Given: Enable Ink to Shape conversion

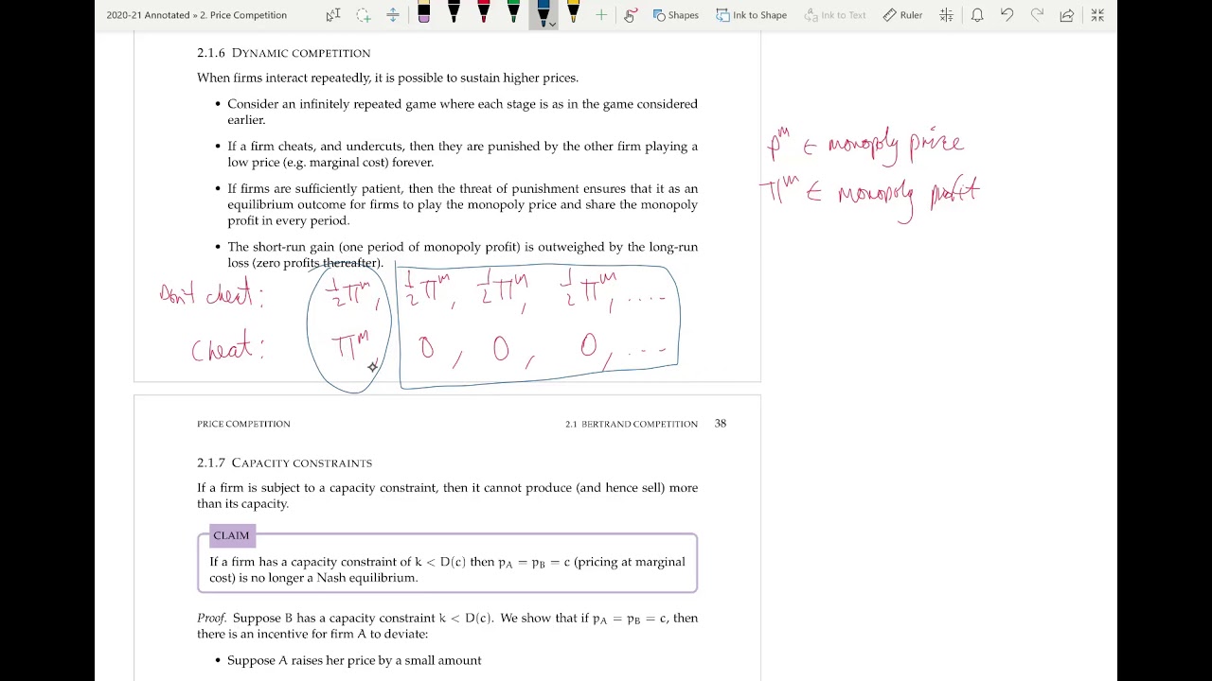Looking at the screenshot, I should point(751,15).
